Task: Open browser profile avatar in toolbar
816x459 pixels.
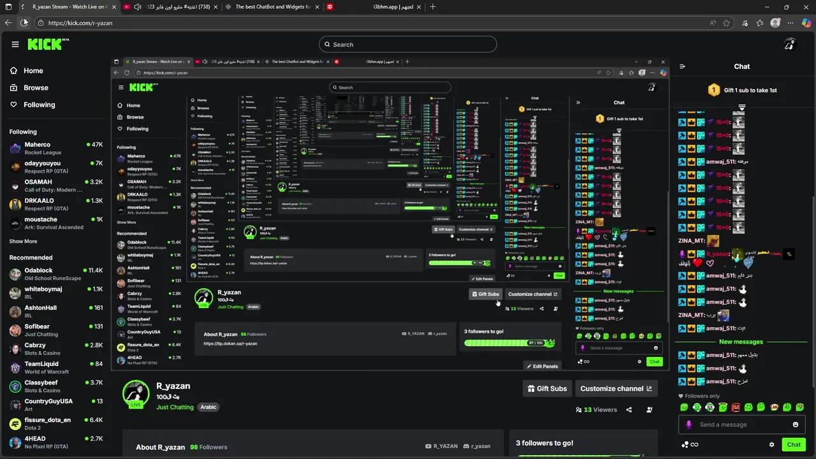Action: (775, 23)
